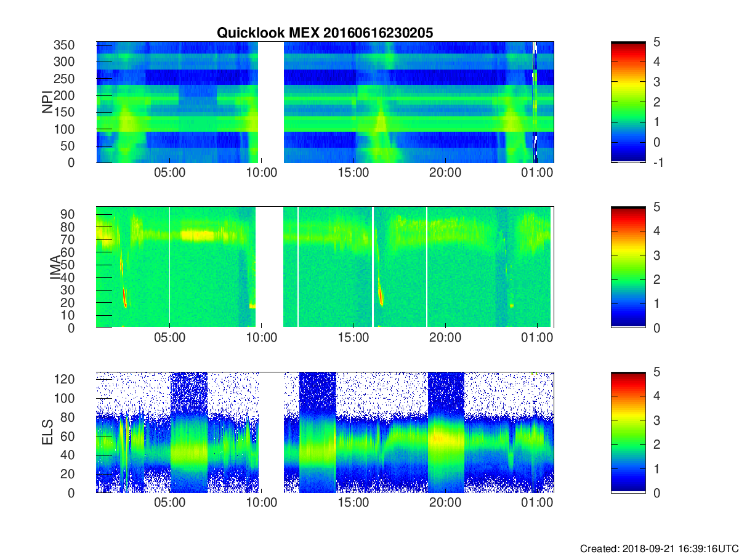Click the '01:00' time label under ELS panel

point(537,503)
